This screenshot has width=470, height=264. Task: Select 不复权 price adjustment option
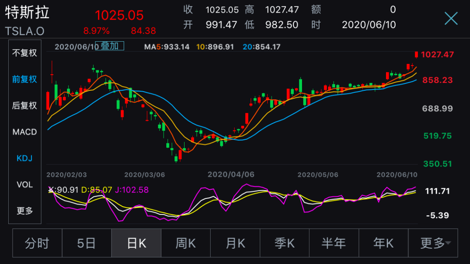coord(25,53)
